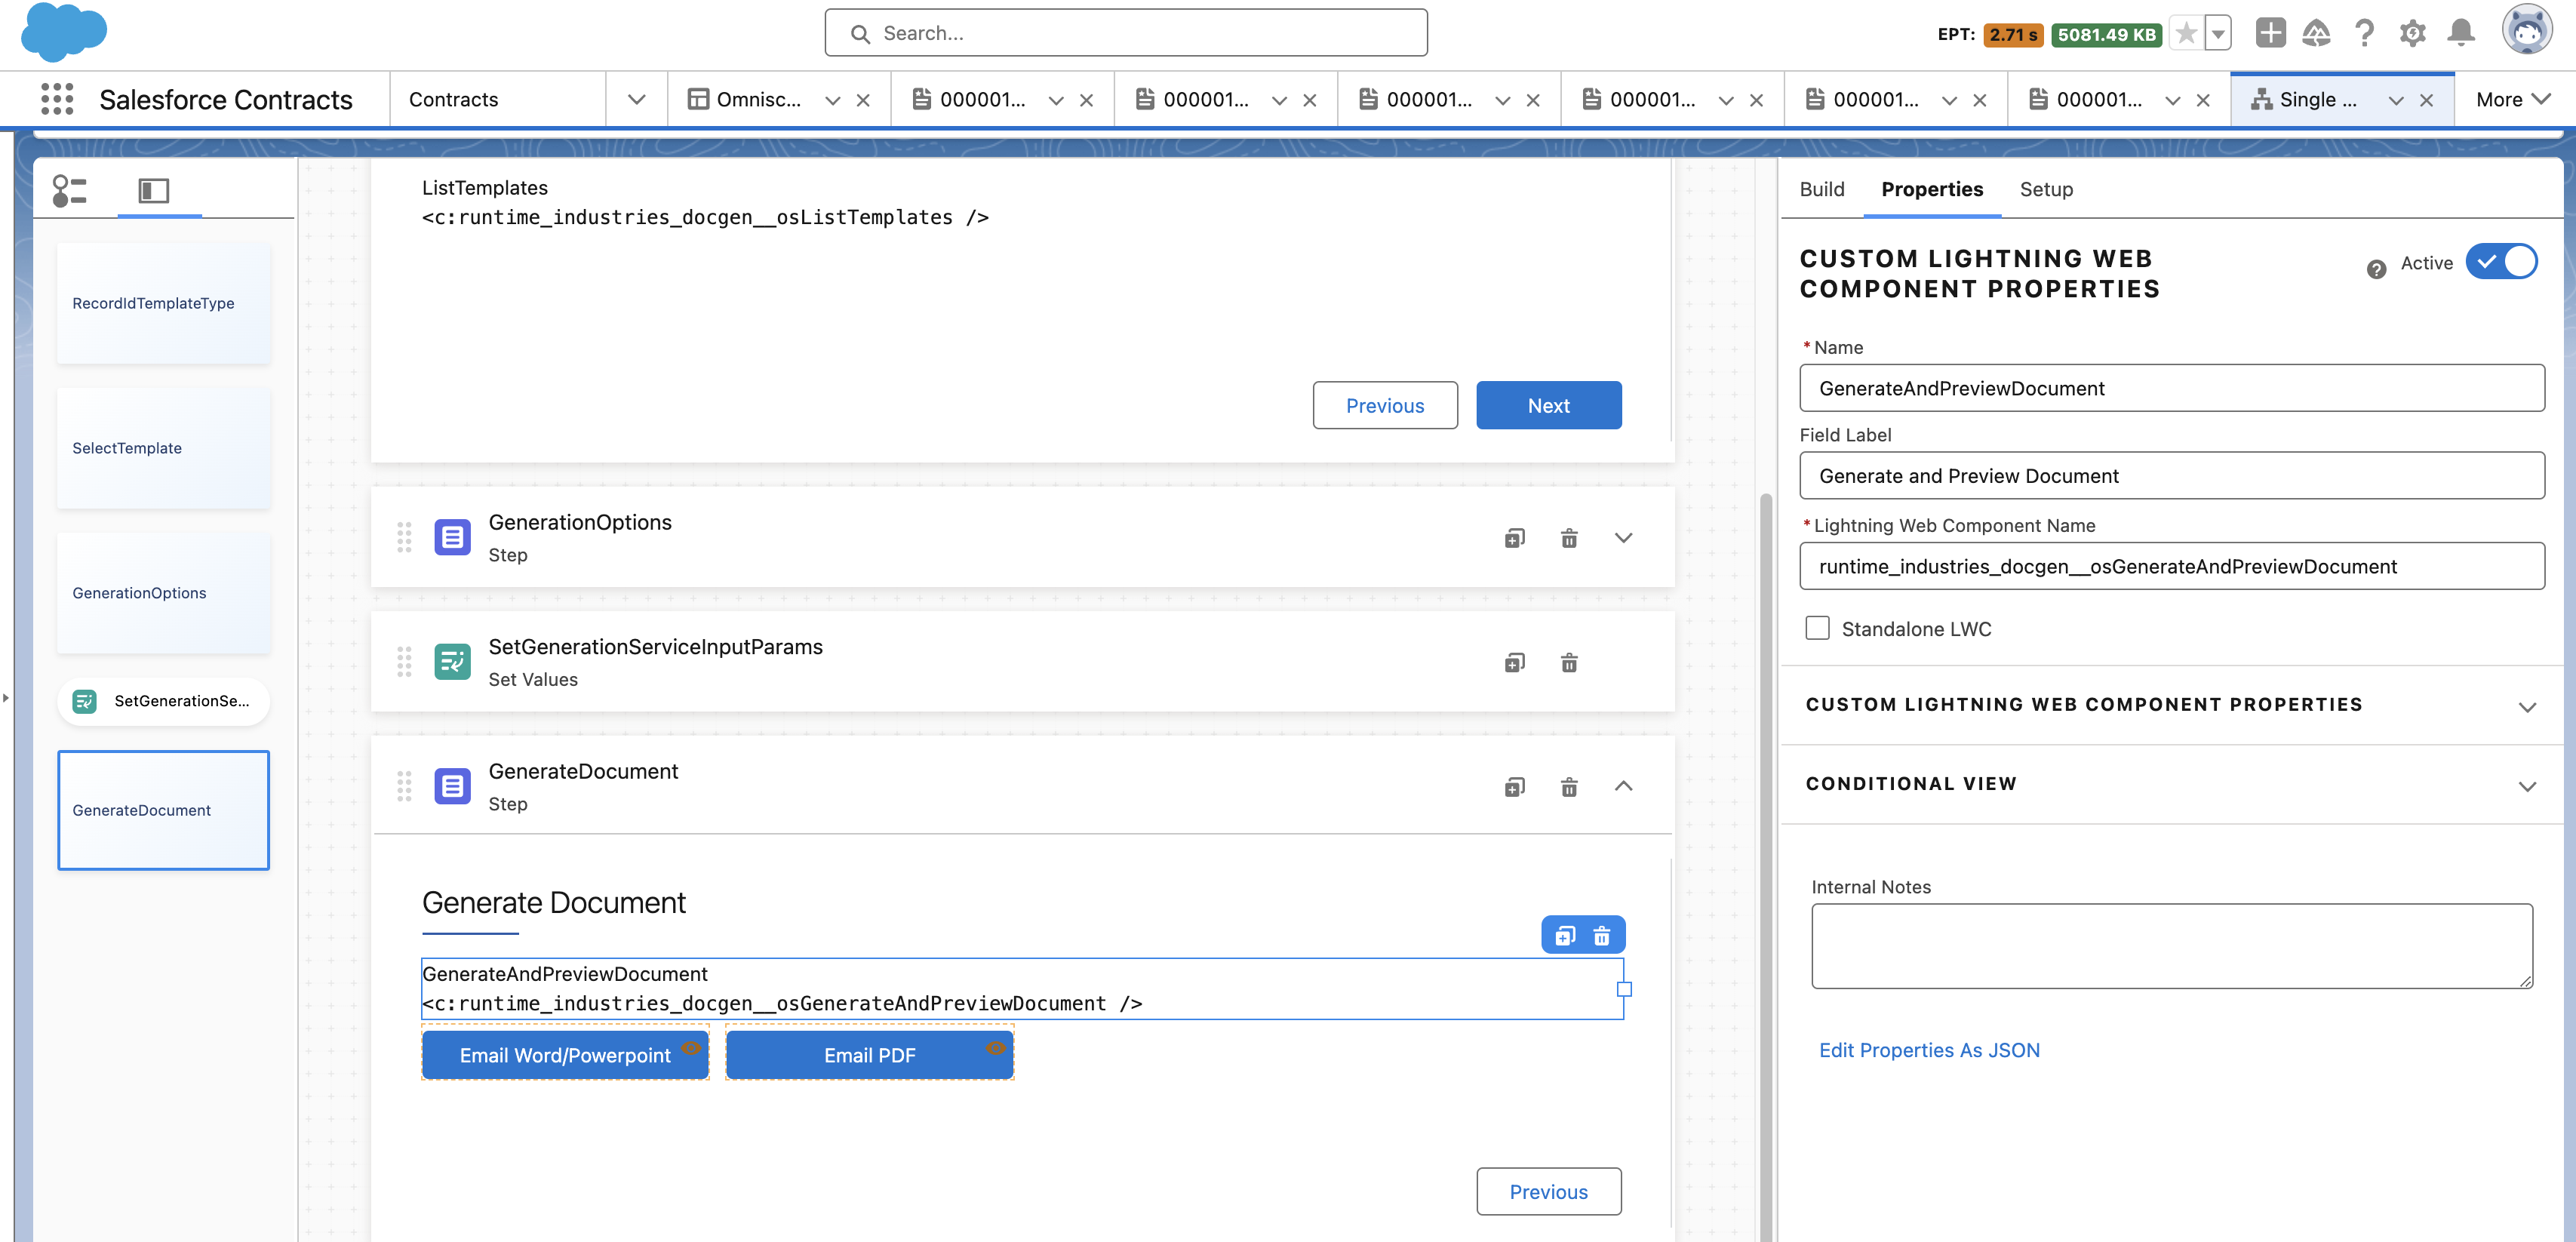Expand the GenerationOptions step chevron
2576x1242 pixels.
1623,537
